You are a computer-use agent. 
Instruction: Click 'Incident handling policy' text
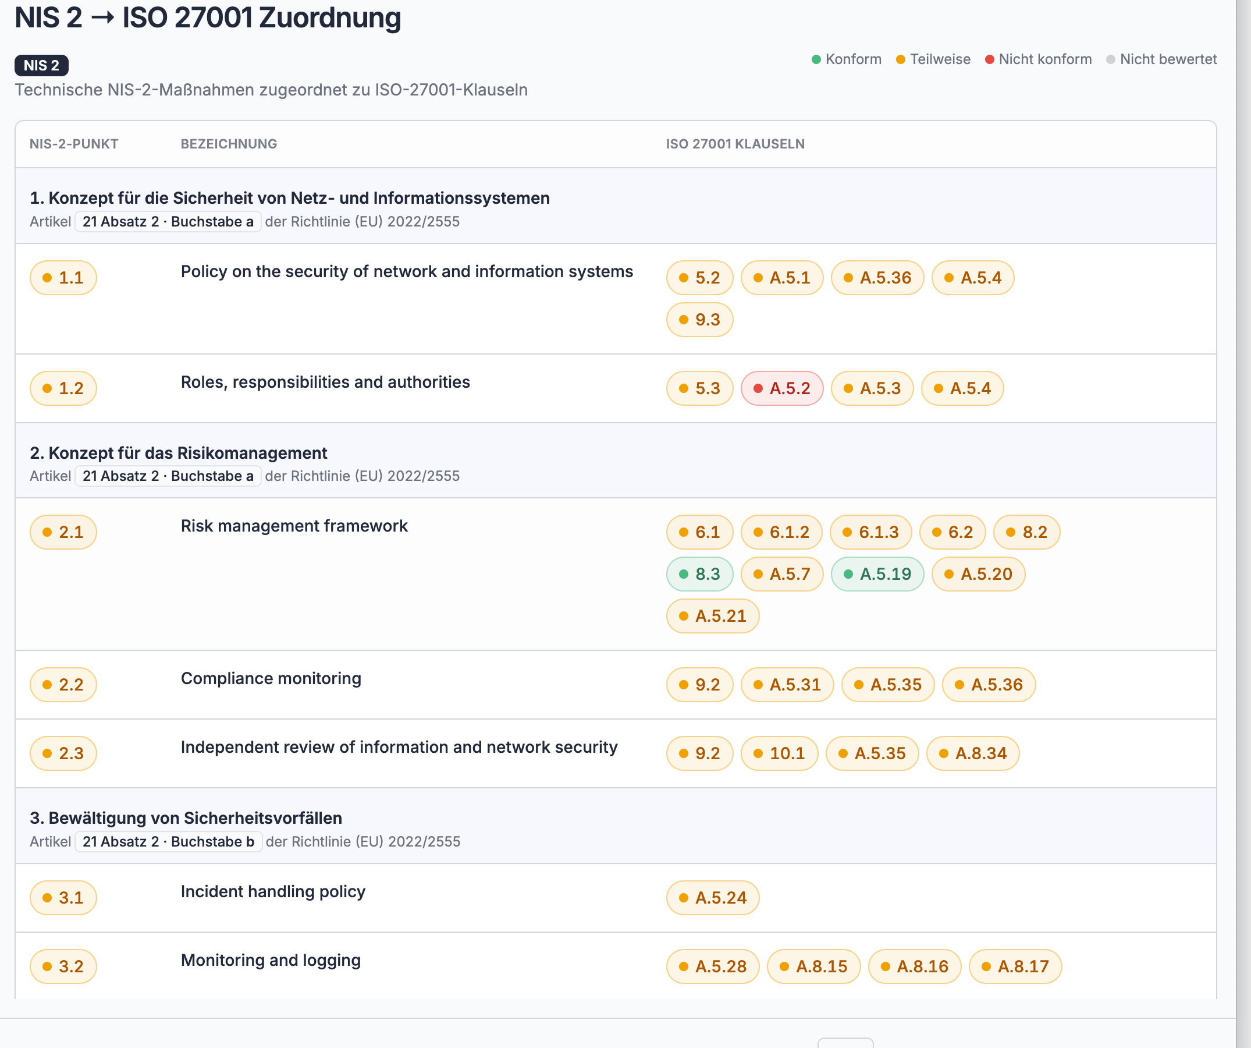273,892
